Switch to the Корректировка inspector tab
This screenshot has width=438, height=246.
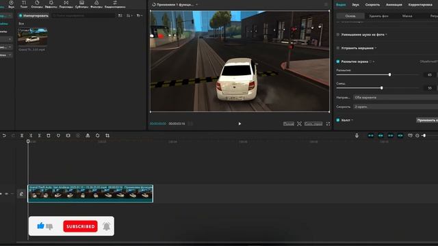(x=420, y=5)
